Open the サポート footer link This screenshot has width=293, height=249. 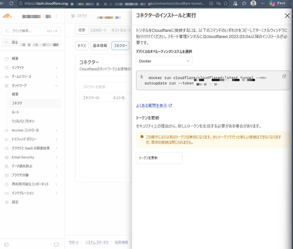pos(74,242)
